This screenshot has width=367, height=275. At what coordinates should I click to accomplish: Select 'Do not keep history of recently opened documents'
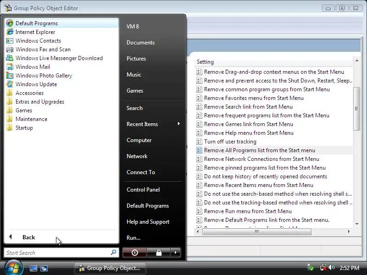point(266,176)
